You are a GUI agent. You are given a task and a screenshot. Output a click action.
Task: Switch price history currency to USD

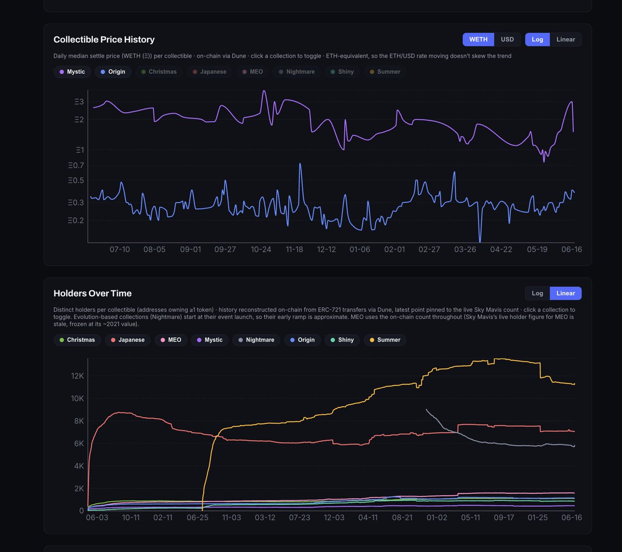(507, 39)
